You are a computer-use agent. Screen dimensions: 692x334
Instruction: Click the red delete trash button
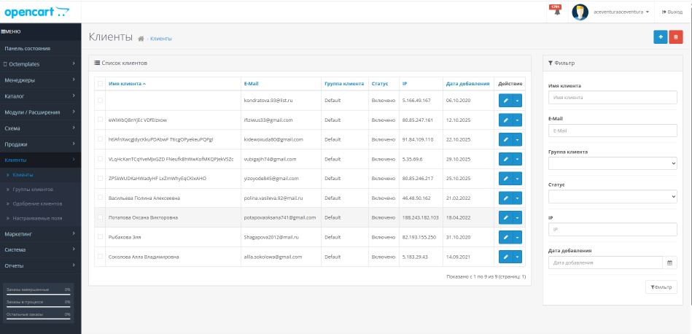[x=676, y=36]
